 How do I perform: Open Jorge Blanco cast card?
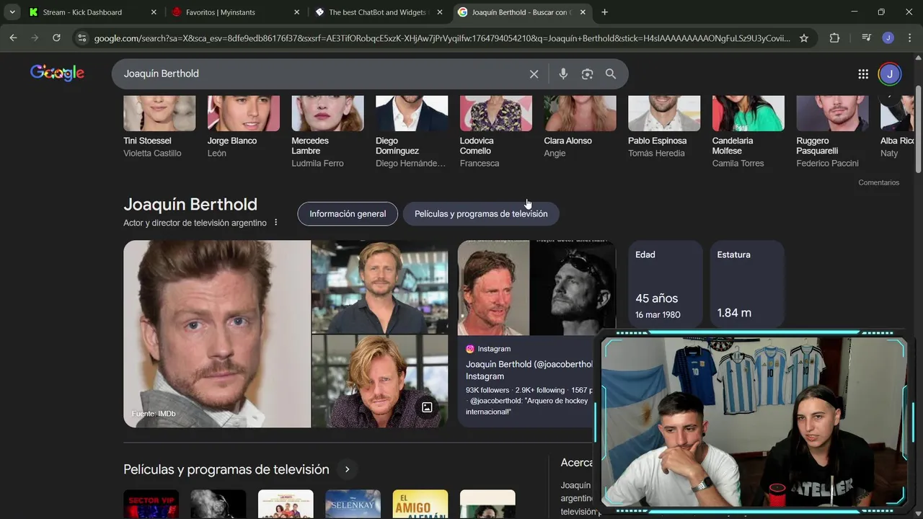244,127
